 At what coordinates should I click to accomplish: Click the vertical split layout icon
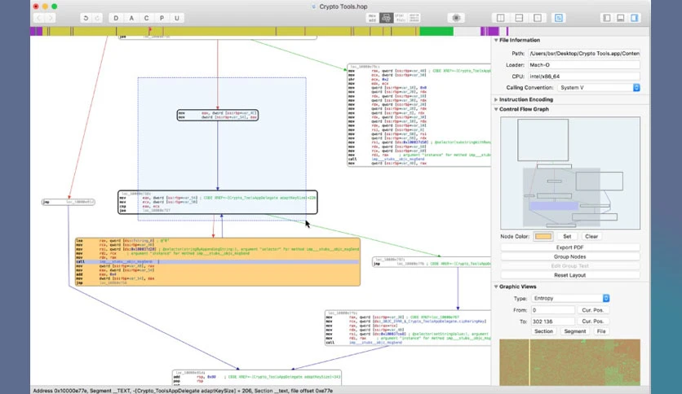501,18
